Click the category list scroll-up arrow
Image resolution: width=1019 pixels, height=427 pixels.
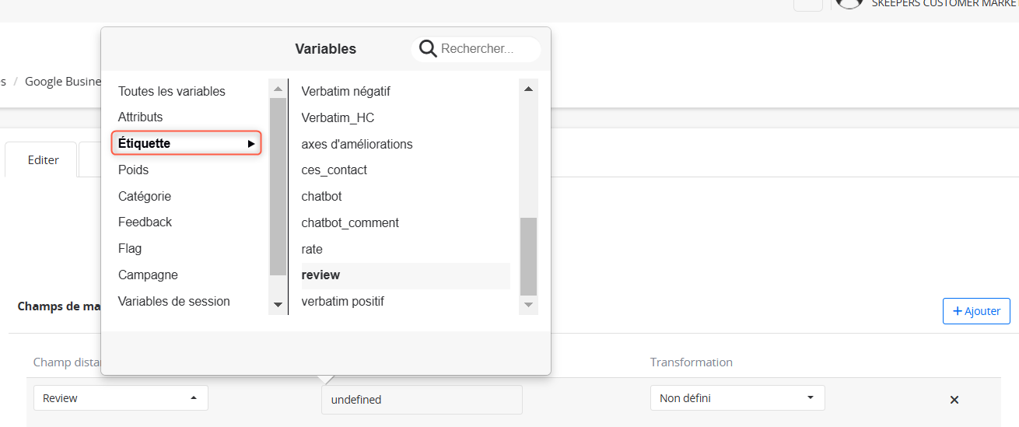coord(278,88)
